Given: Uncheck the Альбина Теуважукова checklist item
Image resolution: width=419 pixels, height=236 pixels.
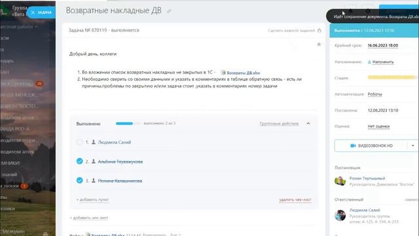Looking at the screenshot, I should pyautogui.click(x=79, y=161).
